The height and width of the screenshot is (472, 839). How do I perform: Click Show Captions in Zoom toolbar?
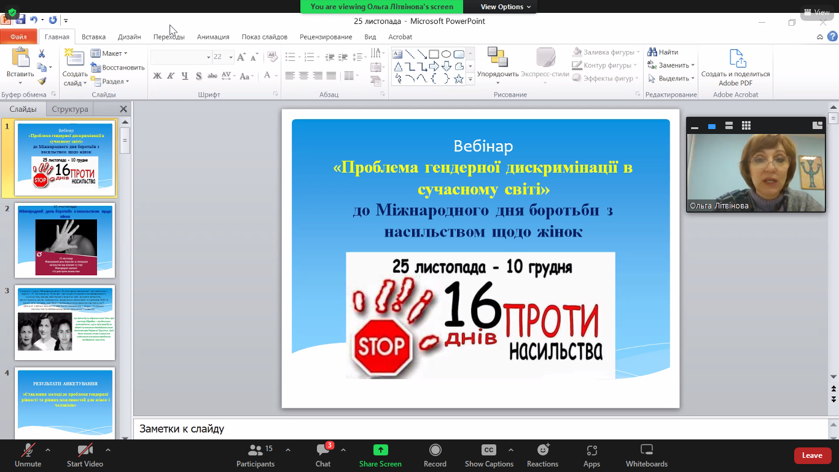click(489, 456)
